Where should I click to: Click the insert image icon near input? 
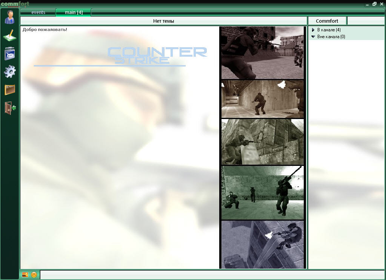click(x=25, y=275)
